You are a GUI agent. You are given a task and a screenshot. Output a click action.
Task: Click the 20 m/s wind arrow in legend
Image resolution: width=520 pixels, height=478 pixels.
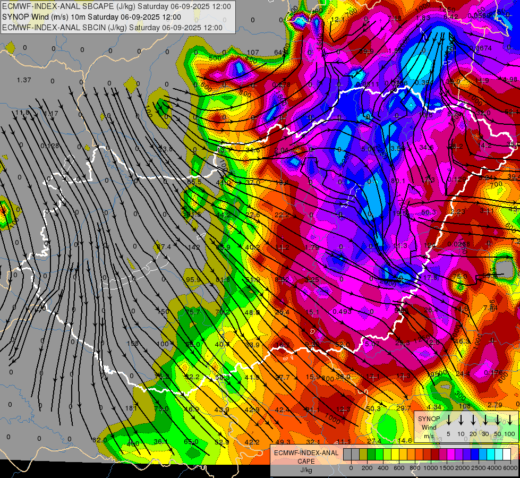[x=473, y=420]
